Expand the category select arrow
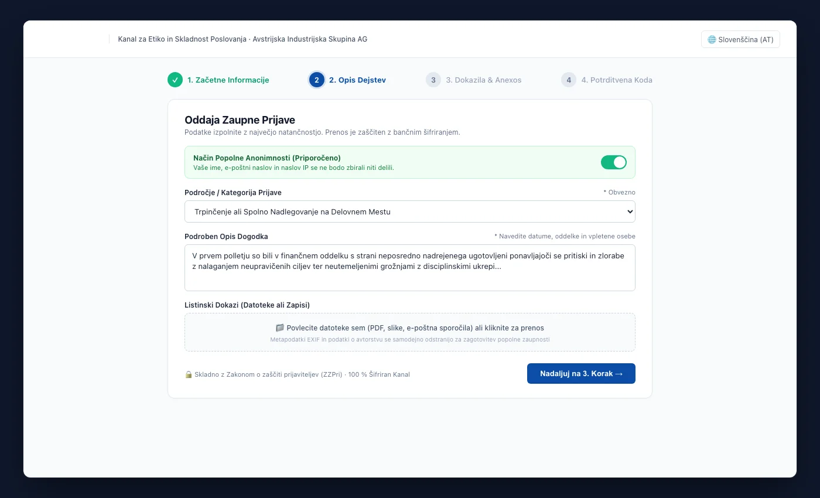This screenshot has height=498, width=820. [630, 212]
